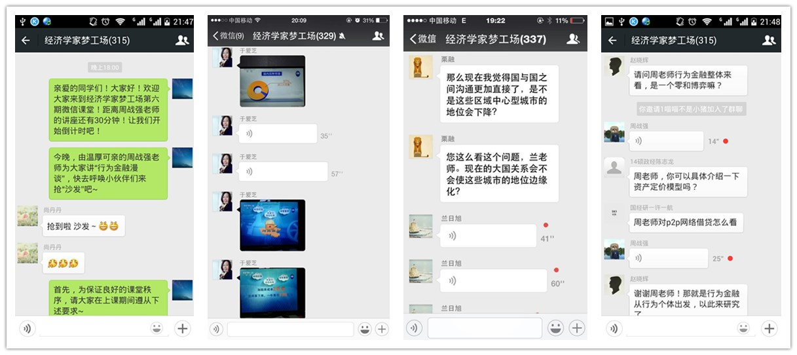This screenshot has width=797, height=355.
Task: Play 于爱芝's 57'' voice message
Action: [283, 172]
